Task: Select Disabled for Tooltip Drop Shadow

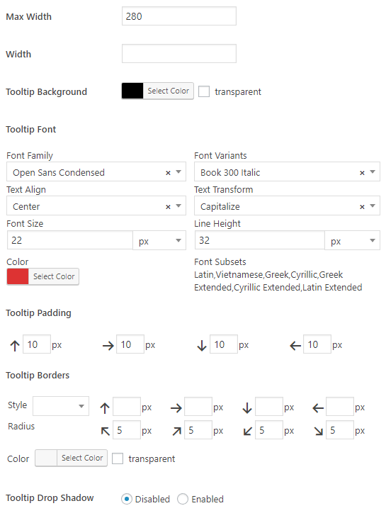Action: [x=127, y=499]
